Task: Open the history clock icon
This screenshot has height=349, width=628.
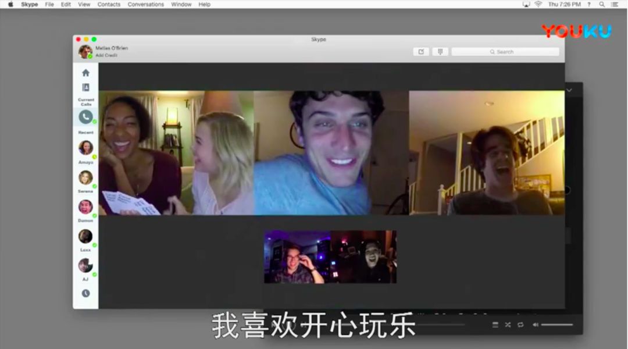Action: (85, 293)
